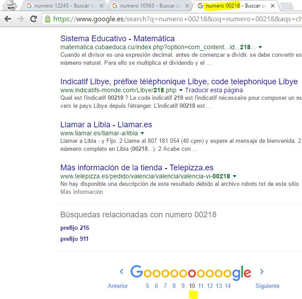Close the numero 10565 tab
Image resolution: width=302 pixels, height=299 pixels.
click(187, 6)
